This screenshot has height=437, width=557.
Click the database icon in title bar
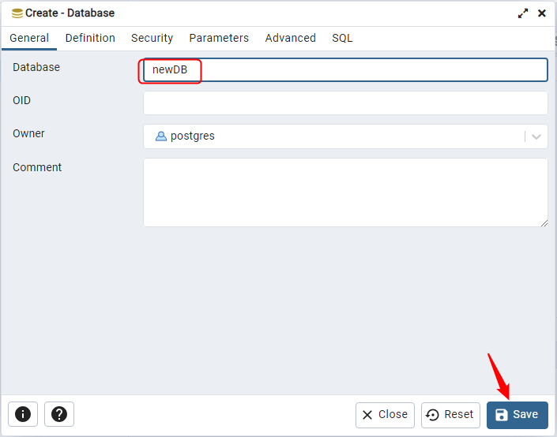pos(17,13)
